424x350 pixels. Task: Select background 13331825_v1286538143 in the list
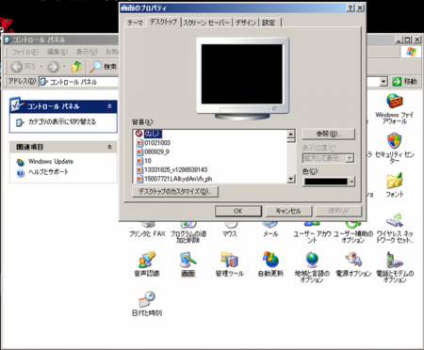[175, 169]
